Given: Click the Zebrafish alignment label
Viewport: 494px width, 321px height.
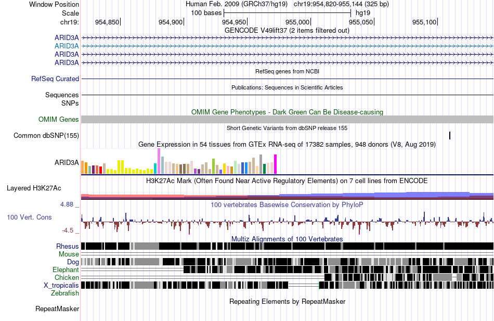Looking at the screenshot, I should (x=65, y=293).
